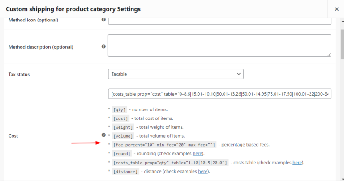Image resolution: width=344 pixels, height=181 pixels.
Task: Click the [weight] shortcode text
Action: pyautogui.click(x=123, y=127)
